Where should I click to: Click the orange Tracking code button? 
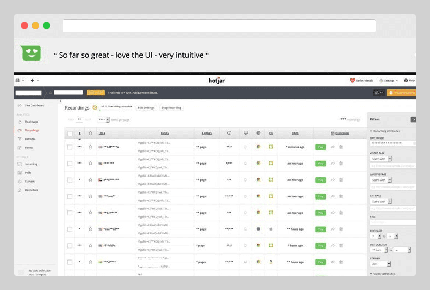pyautogui.click(x=402, y=93)
